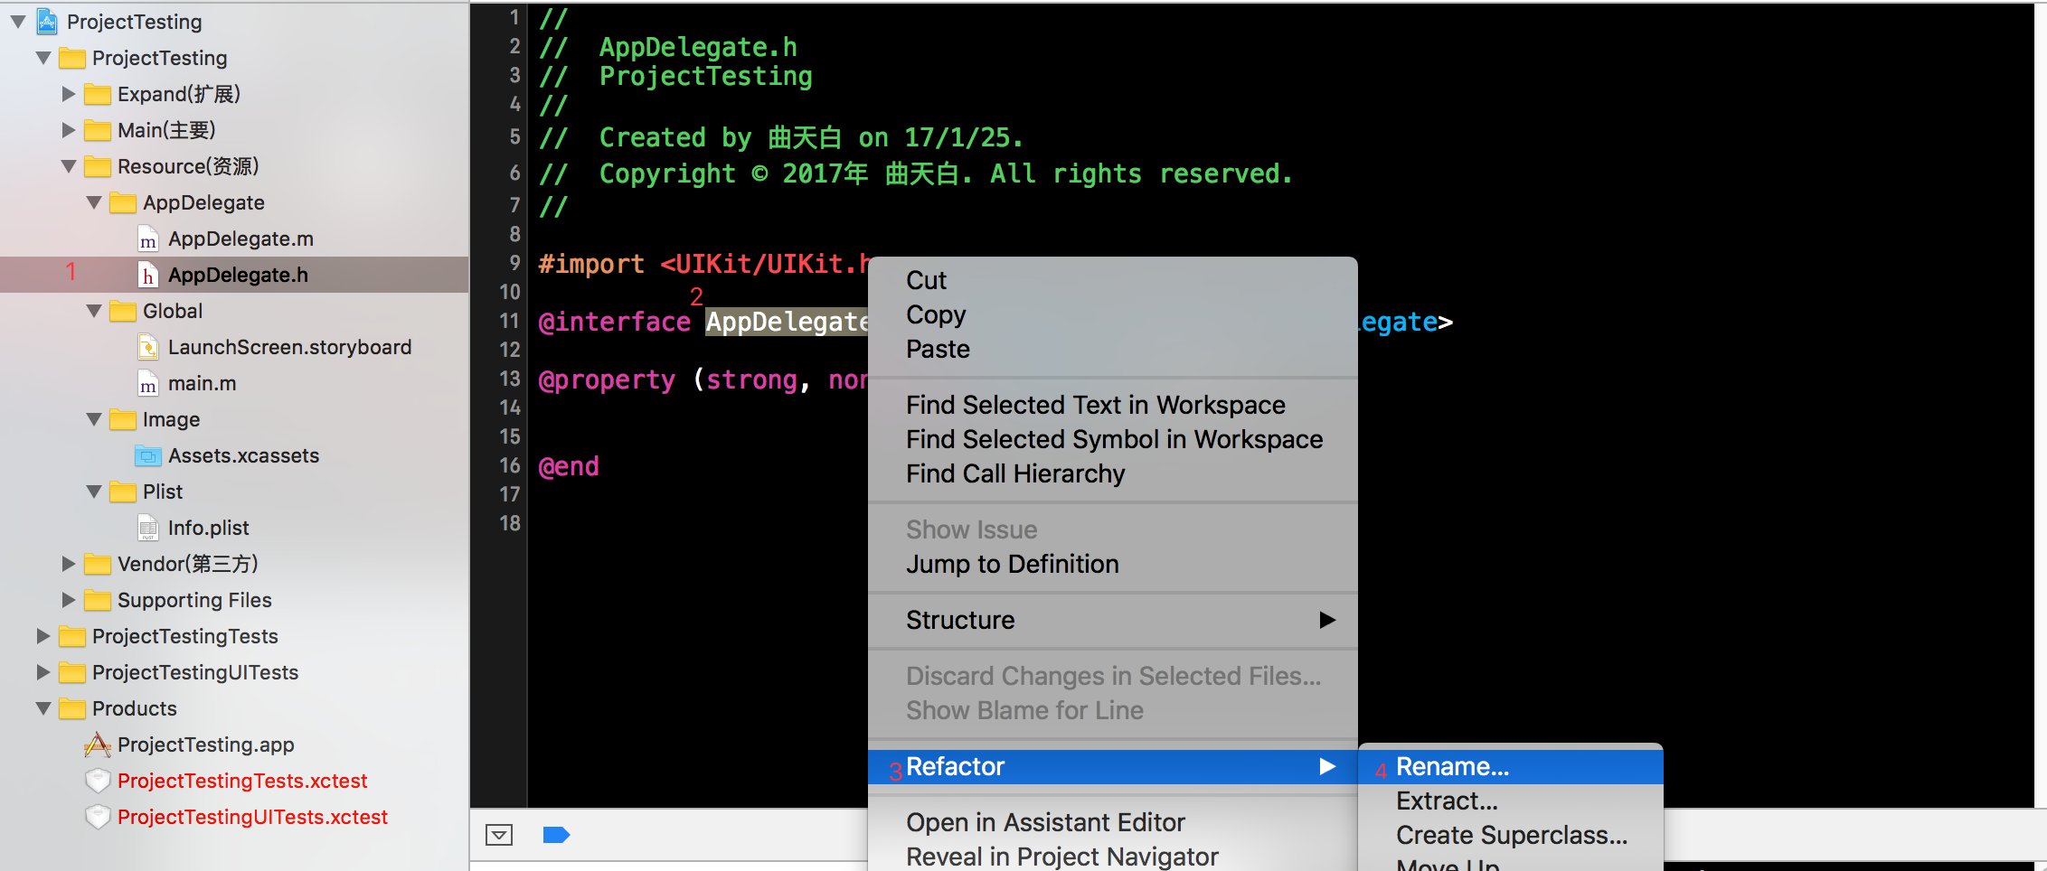Choose Open in Assistant Editor

(x=1044, y=822)
